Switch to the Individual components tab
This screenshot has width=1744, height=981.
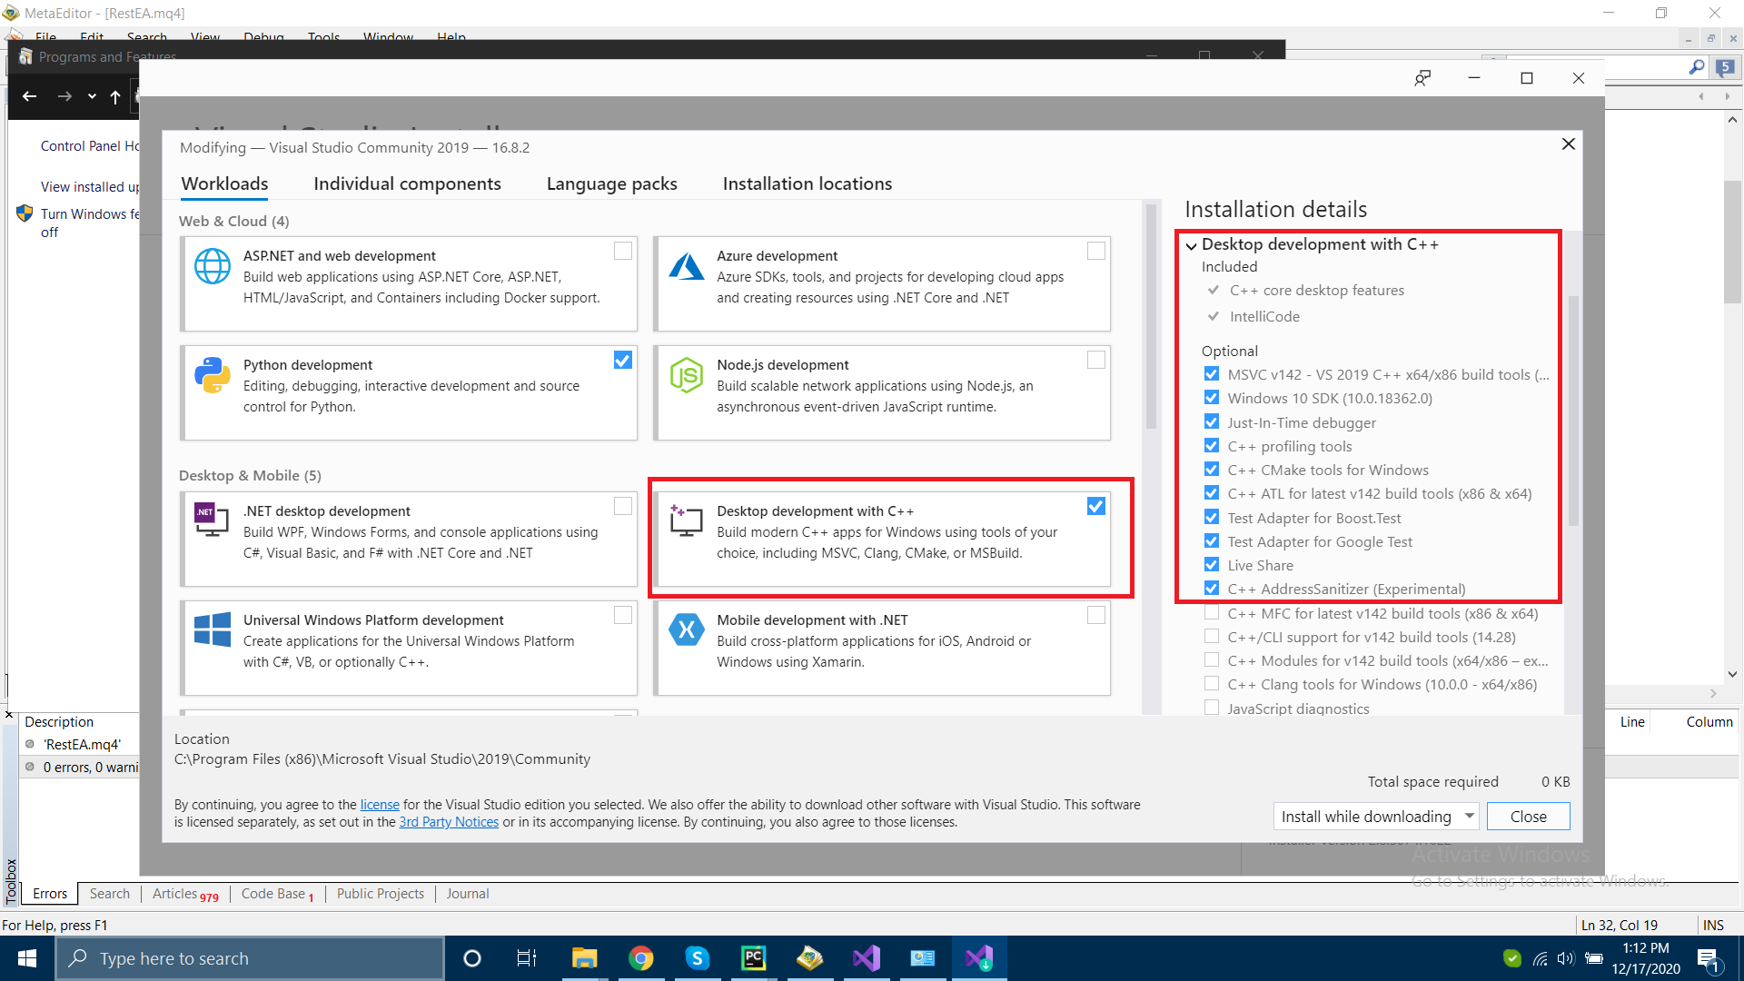407,183
